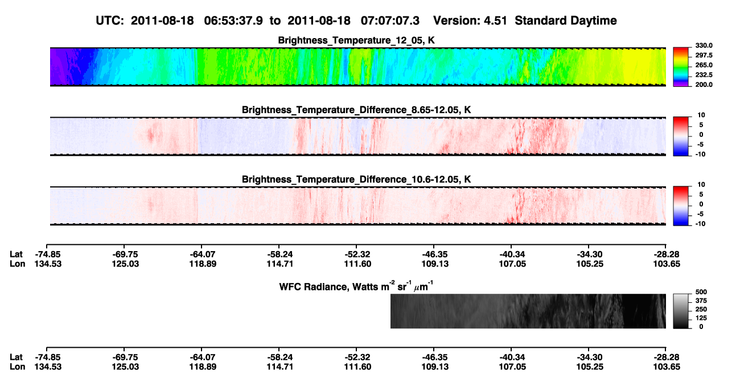Click longitude 109.13 on the axis above WFC Radiance title
Screen dimensions: 740x379
coord(434,264)
